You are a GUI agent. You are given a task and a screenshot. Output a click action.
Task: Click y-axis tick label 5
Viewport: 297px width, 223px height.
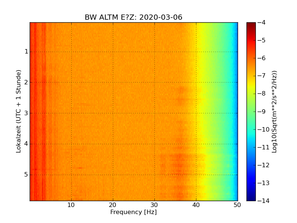point(26,175)
